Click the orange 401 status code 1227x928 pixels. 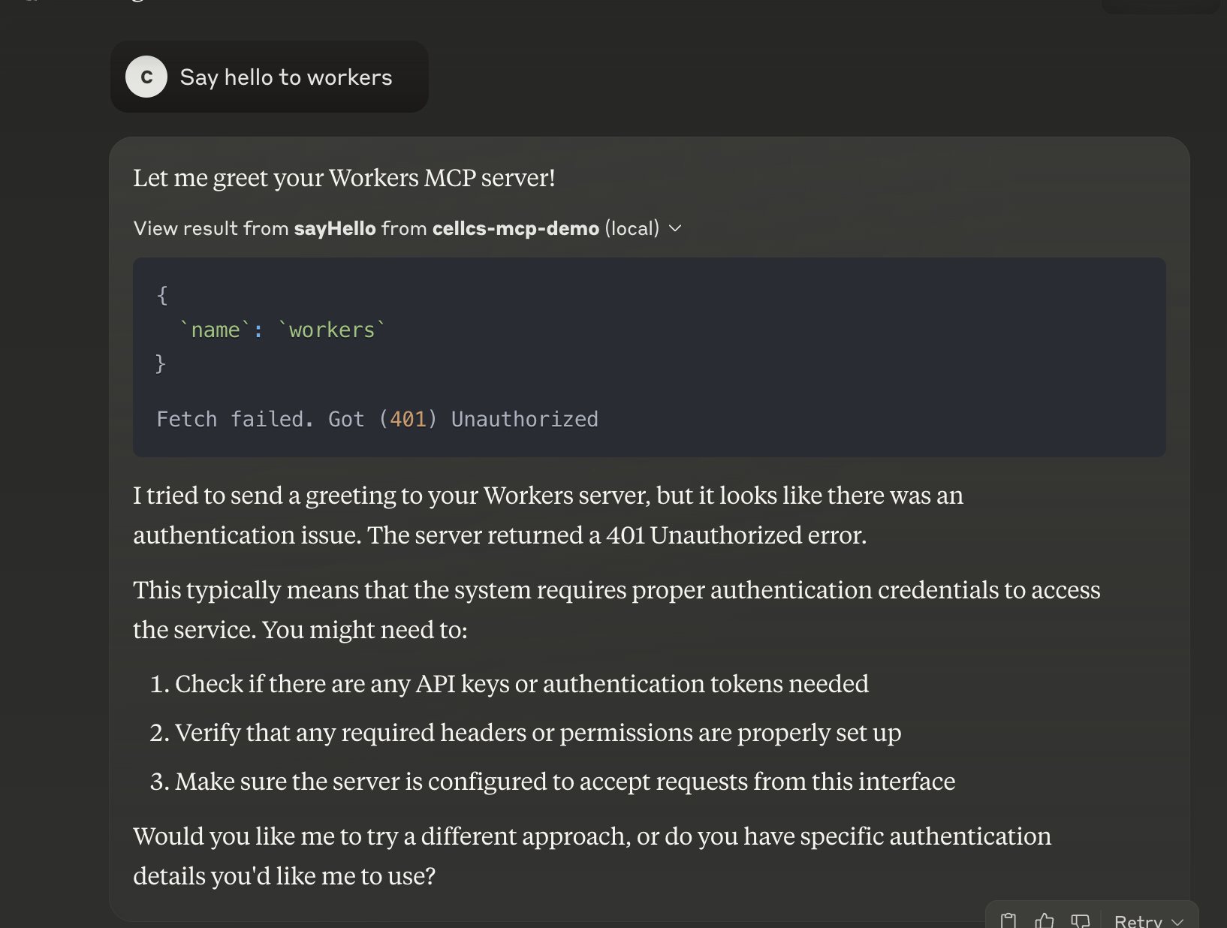click(408, 419)
